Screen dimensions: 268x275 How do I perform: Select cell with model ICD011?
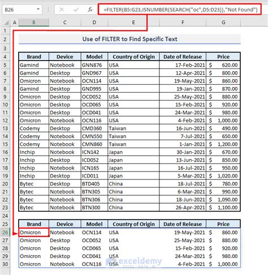[x=94, y=176]
